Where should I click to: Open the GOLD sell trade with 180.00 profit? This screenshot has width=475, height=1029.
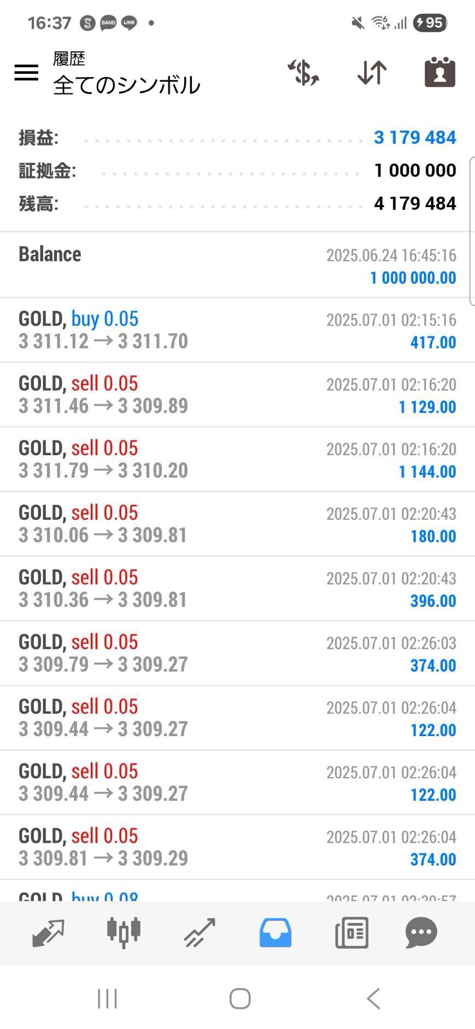237,524
